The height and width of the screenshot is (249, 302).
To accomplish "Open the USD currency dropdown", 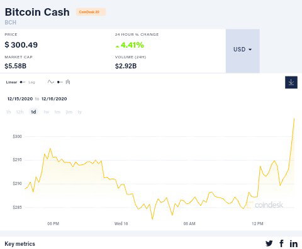I will [x=243, y=51].
